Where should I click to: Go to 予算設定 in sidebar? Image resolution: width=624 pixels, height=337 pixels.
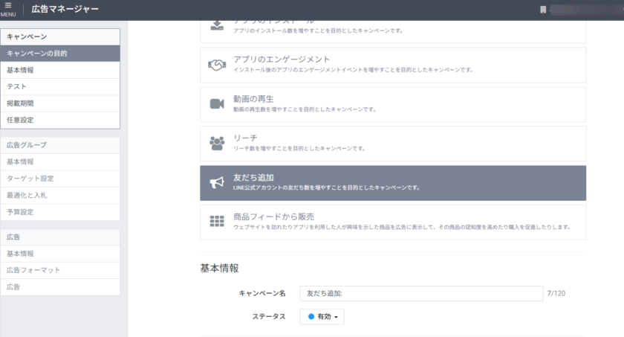59,212
